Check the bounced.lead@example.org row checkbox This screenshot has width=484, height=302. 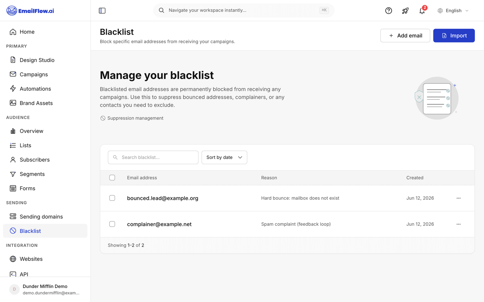(x=112, y=198)
